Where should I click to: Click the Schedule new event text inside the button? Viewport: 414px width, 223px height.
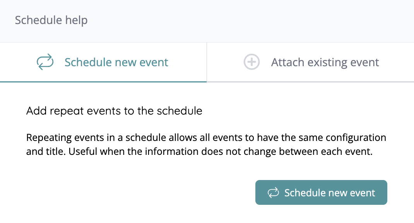330,193
